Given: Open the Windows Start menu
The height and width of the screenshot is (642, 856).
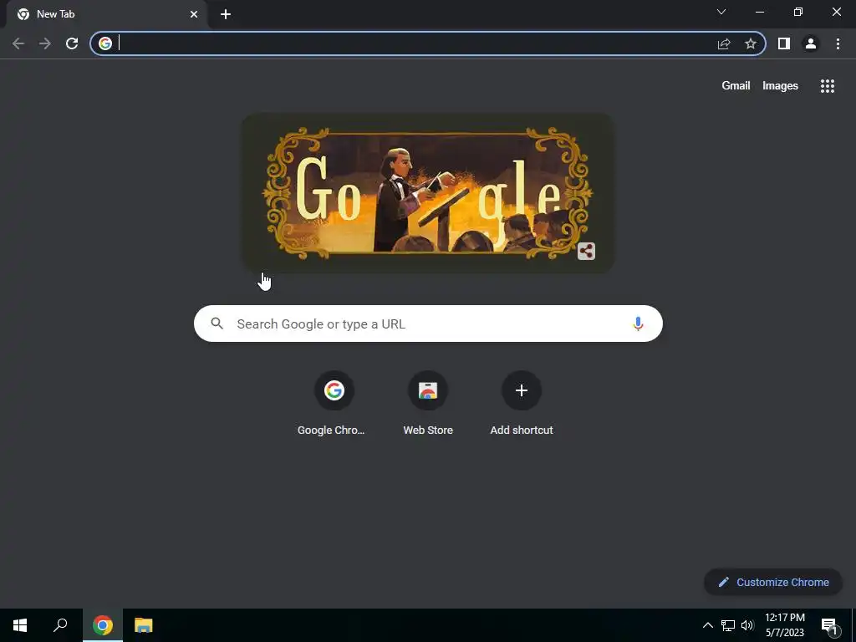Looking at the screenshot, I should [x=20, y=625].
